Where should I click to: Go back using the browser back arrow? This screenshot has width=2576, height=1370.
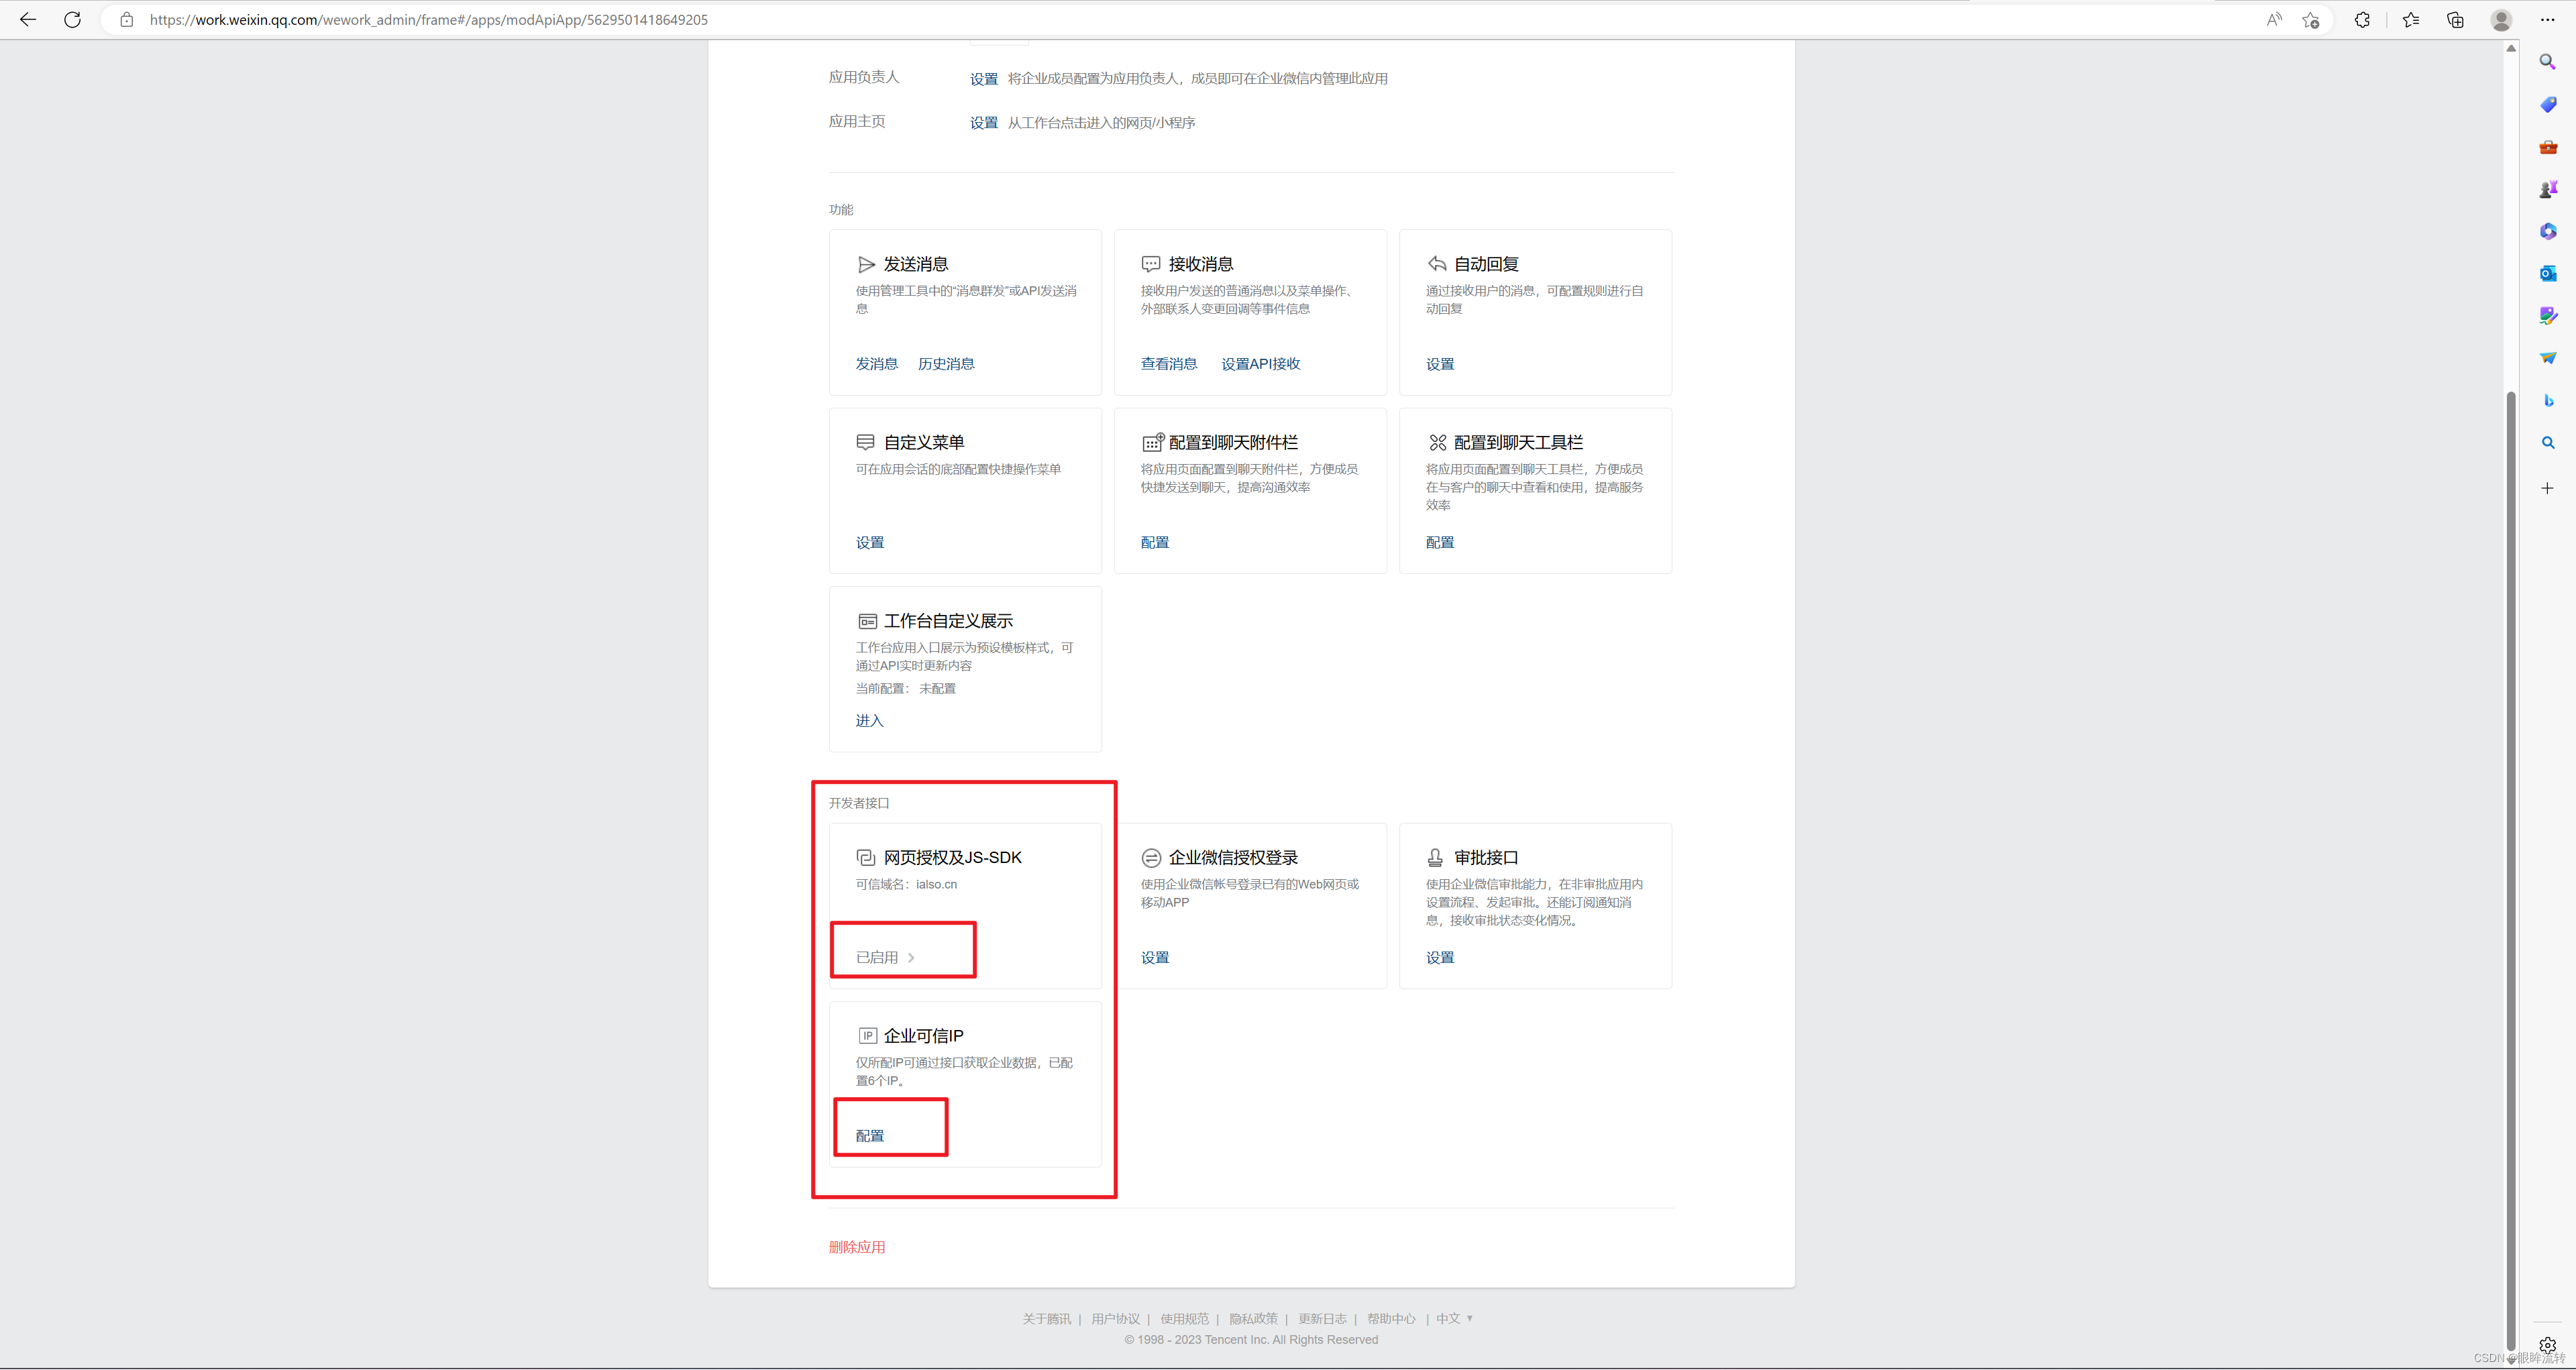pos(28,19)
